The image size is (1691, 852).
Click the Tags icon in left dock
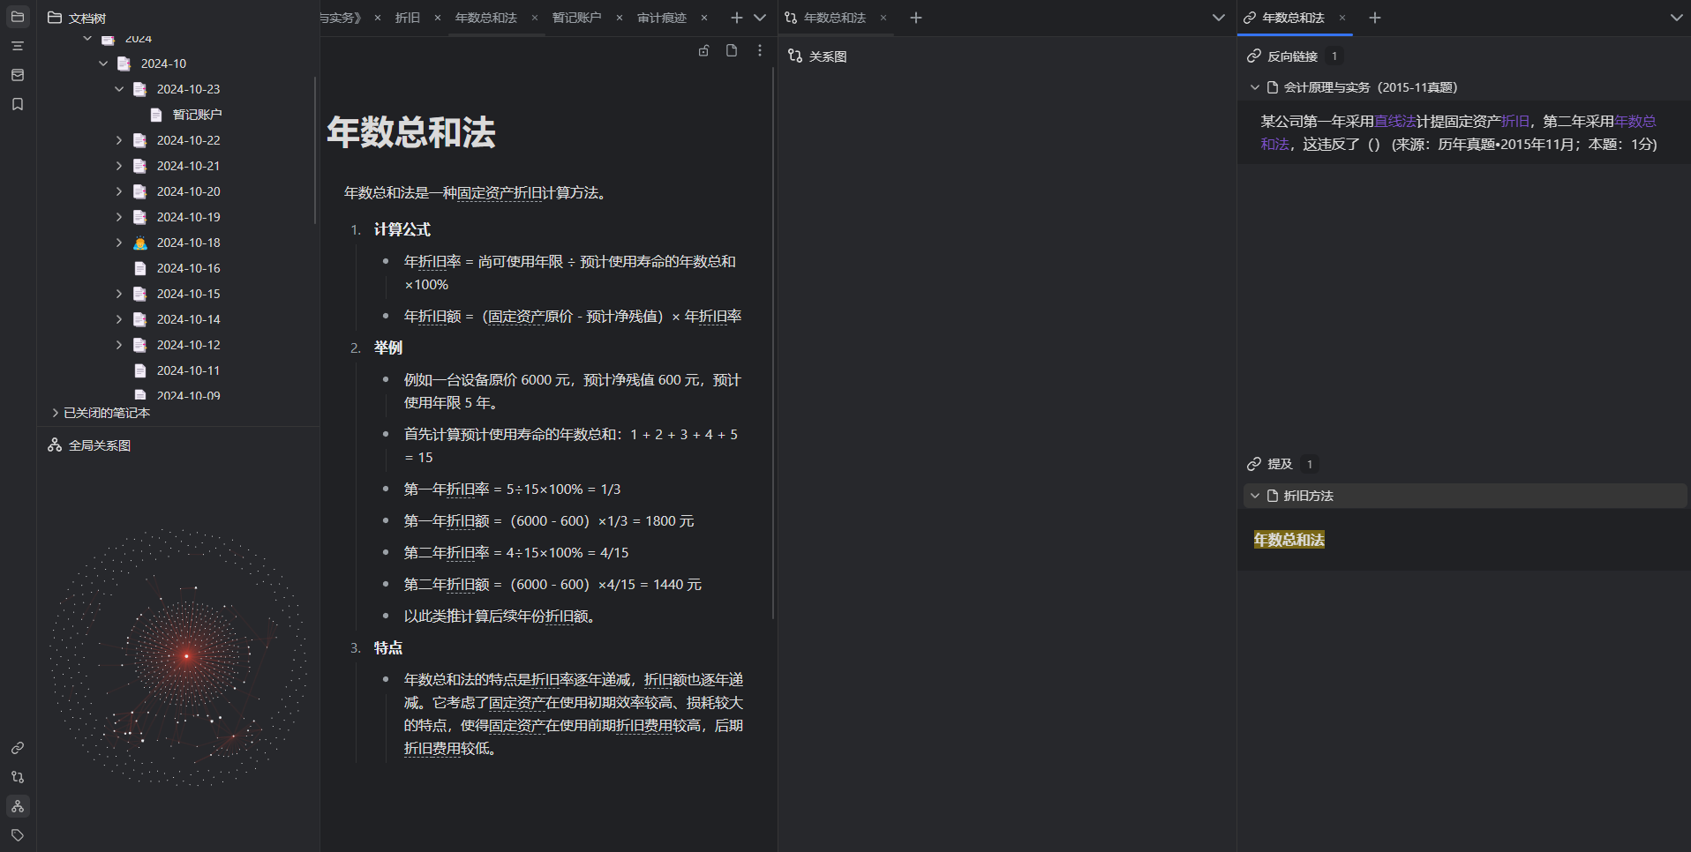(18, 835)
